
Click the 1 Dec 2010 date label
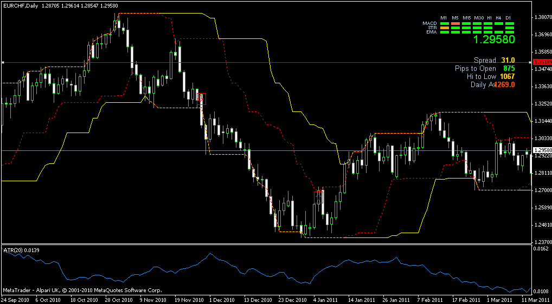(x=222, y=301)
